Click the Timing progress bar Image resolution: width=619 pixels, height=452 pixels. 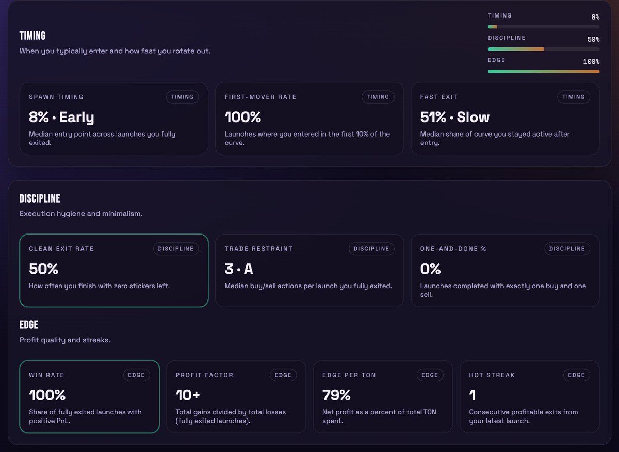click(544, 27)
